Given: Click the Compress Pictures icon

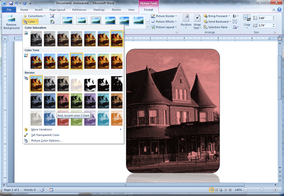Looking at the screenshot, I should (x=52, y=16).
